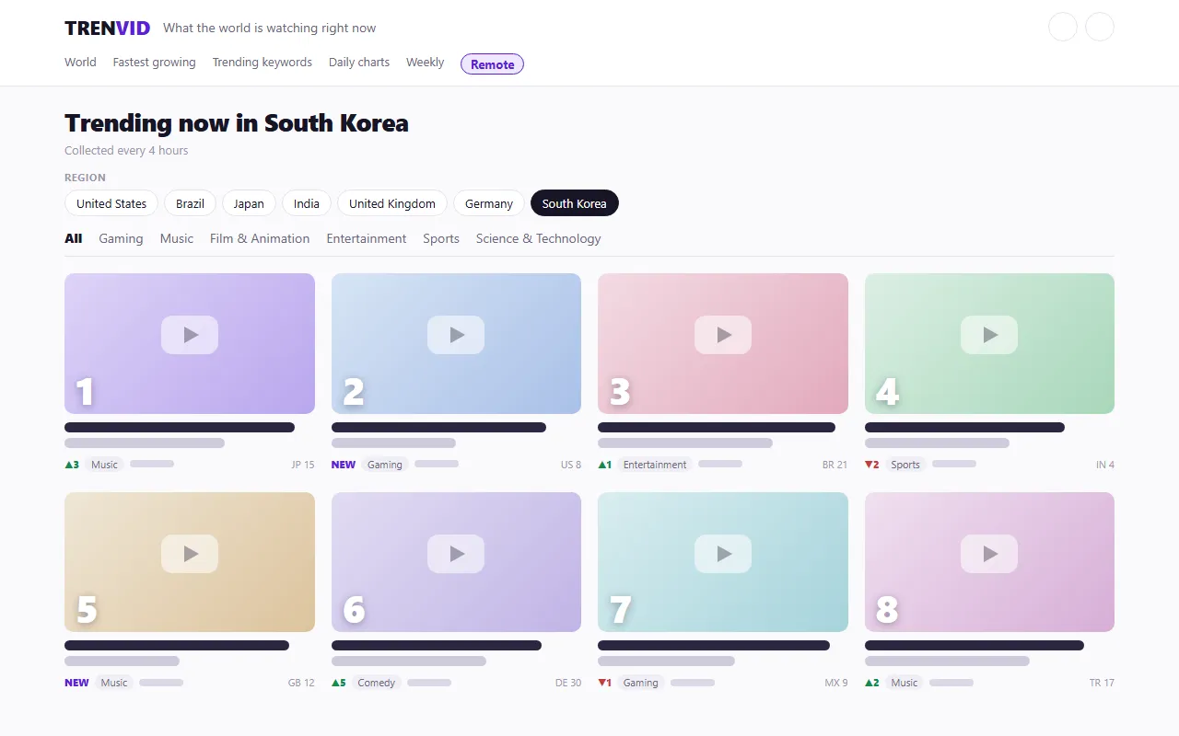Pick the Japan region chip
1179x736 pixels.
(x=249, y=203)
